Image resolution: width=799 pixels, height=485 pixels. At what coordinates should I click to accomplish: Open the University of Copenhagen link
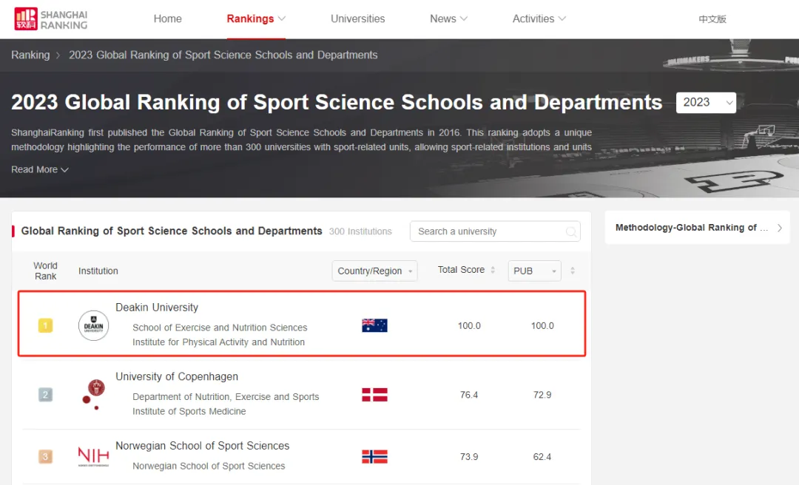point(177,376)
